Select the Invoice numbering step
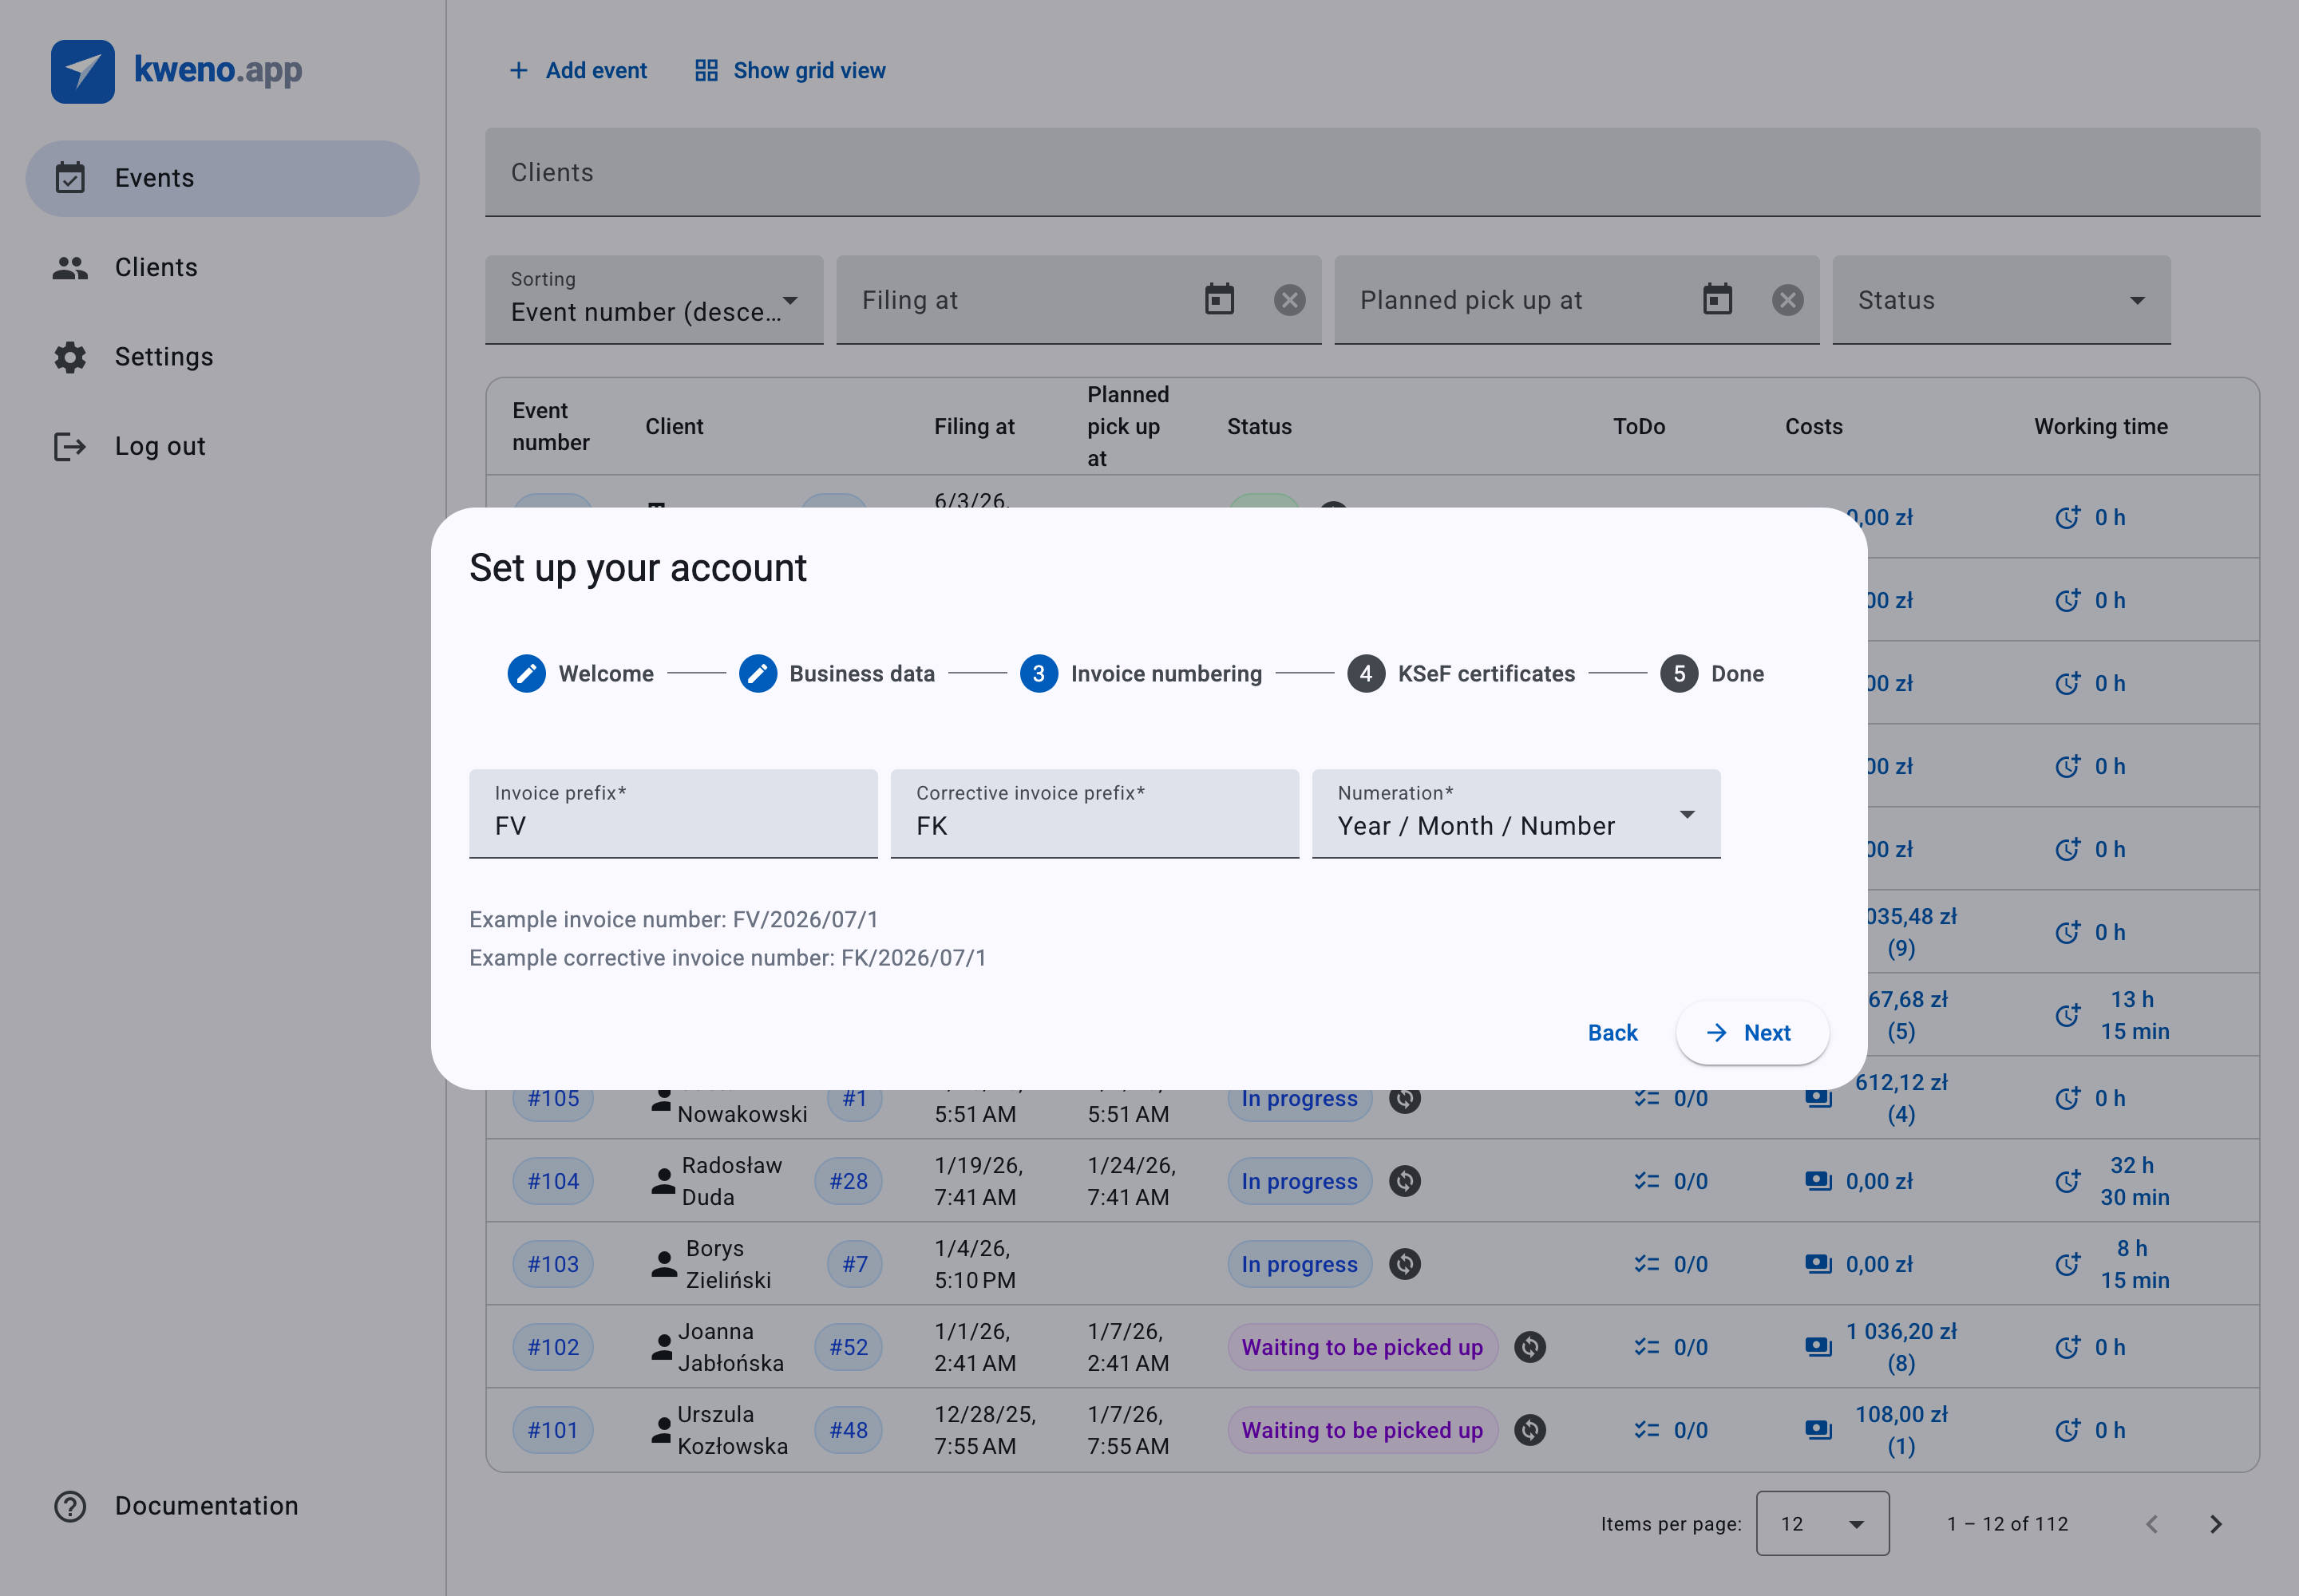This screenshot has height=1596, width=2299. coord(1141,674)
